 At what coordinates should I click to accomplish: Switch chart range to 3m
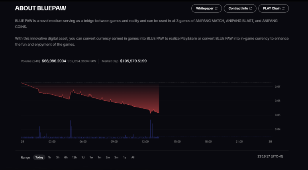tap(116, 157)
